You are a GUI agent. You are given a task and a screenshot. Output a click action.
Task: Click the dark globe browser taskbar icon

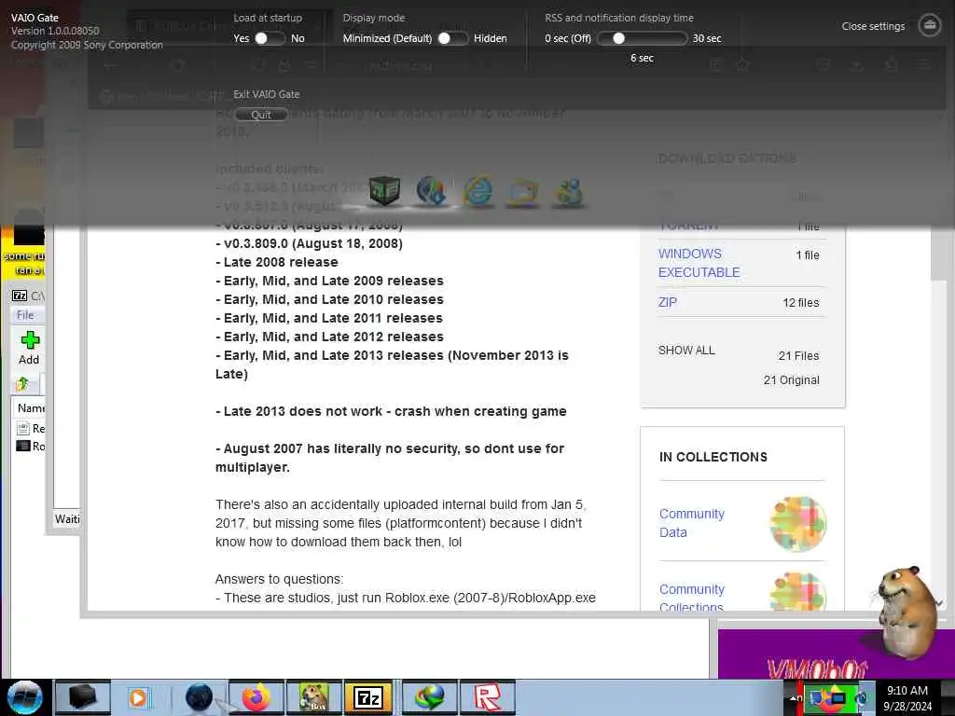pyautogui.click(x=199, y=697)
